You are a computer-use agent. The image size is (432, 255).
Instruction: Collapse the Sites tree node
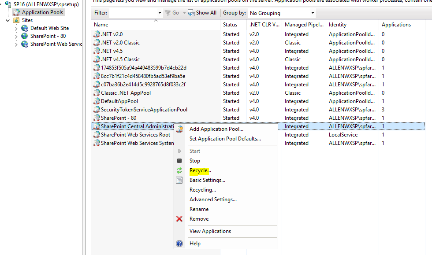pyautogui.click(x=8, y=20)
